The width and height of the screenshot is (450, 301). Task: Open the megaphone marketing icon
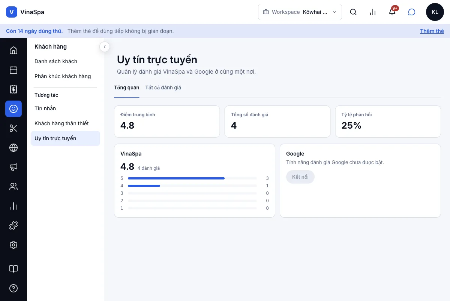coord(13,167)
